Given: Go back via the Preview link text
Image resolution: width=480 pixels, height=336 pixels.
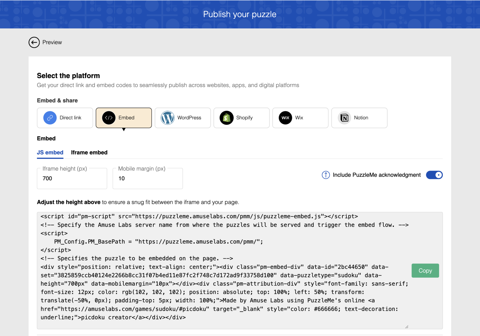Looking at the screenshot, I should pyautogui.click(x=52, y=42).
